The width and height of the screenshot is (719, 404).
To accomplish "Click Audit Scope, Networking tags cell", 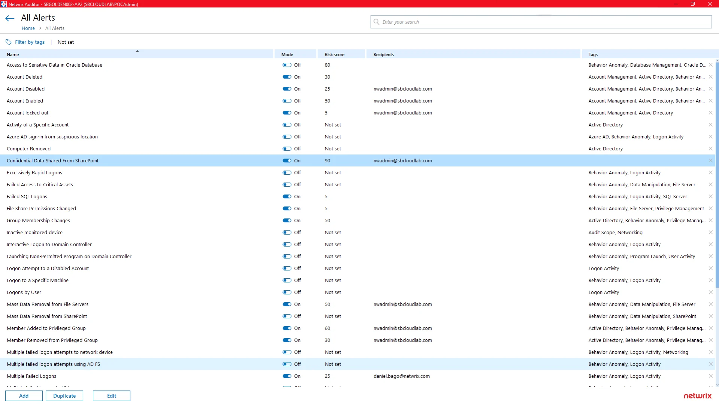I will point(615,232).
